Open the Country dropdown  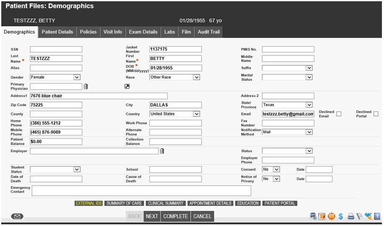point(174,114)
